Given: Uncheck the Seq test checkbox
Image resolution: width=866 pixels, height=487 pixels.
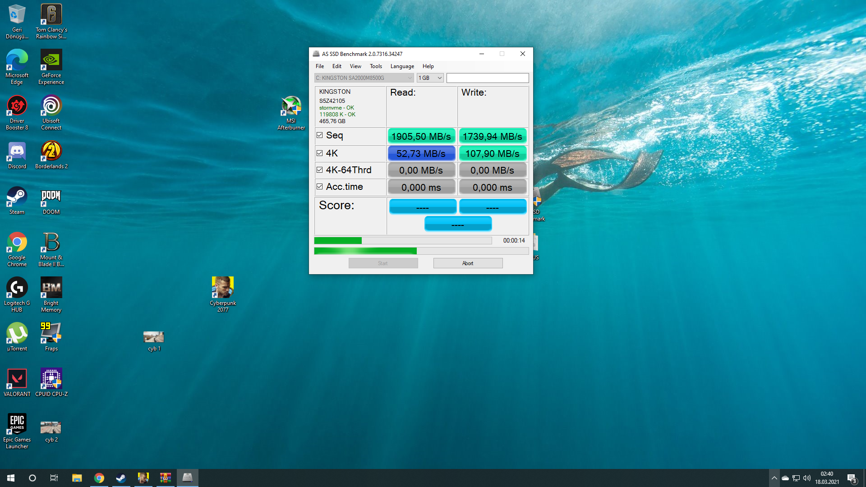Looking at the screenshot, I should 320,135.
